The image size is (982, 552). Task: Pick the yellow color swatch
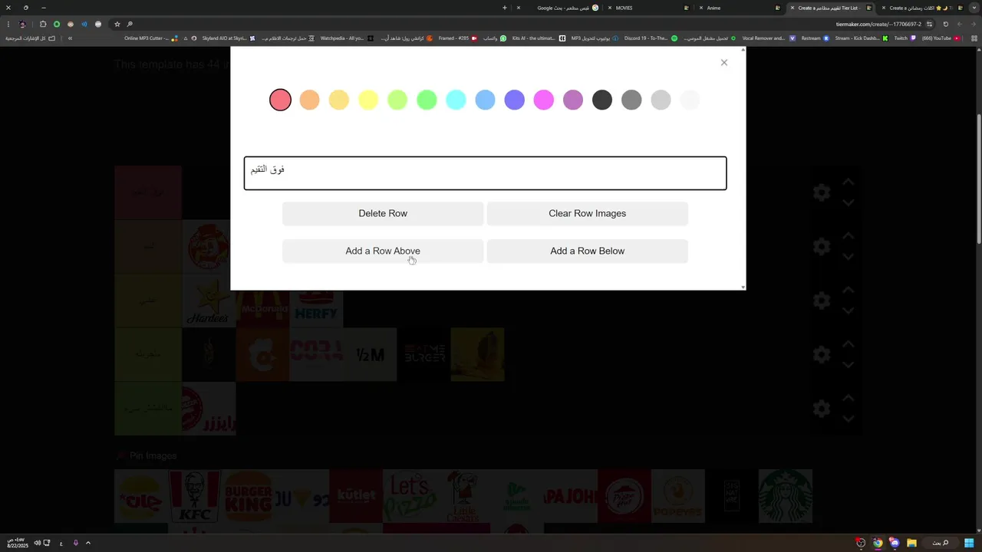point(368,100)
